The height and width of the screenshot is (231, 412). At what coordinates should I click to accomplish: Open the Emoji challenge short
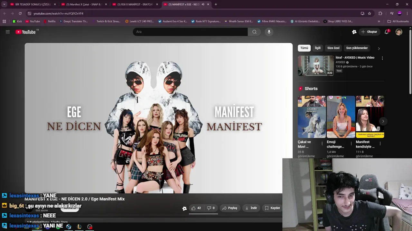pos(341,117)
